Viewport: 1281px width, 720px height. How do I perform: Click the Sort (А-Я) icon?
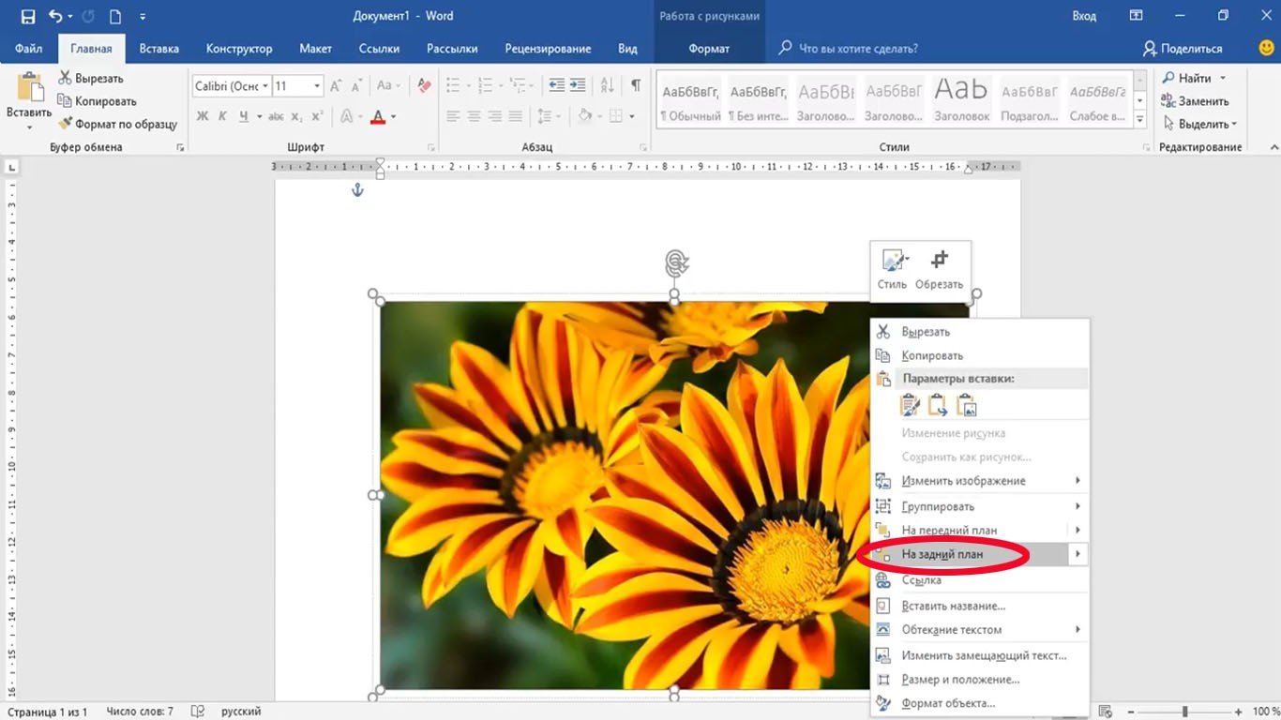point(607,85)
